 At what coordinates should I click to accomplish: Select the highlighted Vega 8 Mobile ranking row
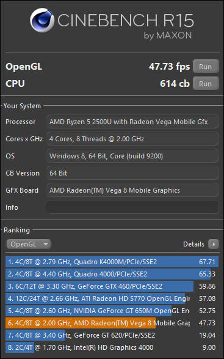pyautogui.click(x=112, y=323)
